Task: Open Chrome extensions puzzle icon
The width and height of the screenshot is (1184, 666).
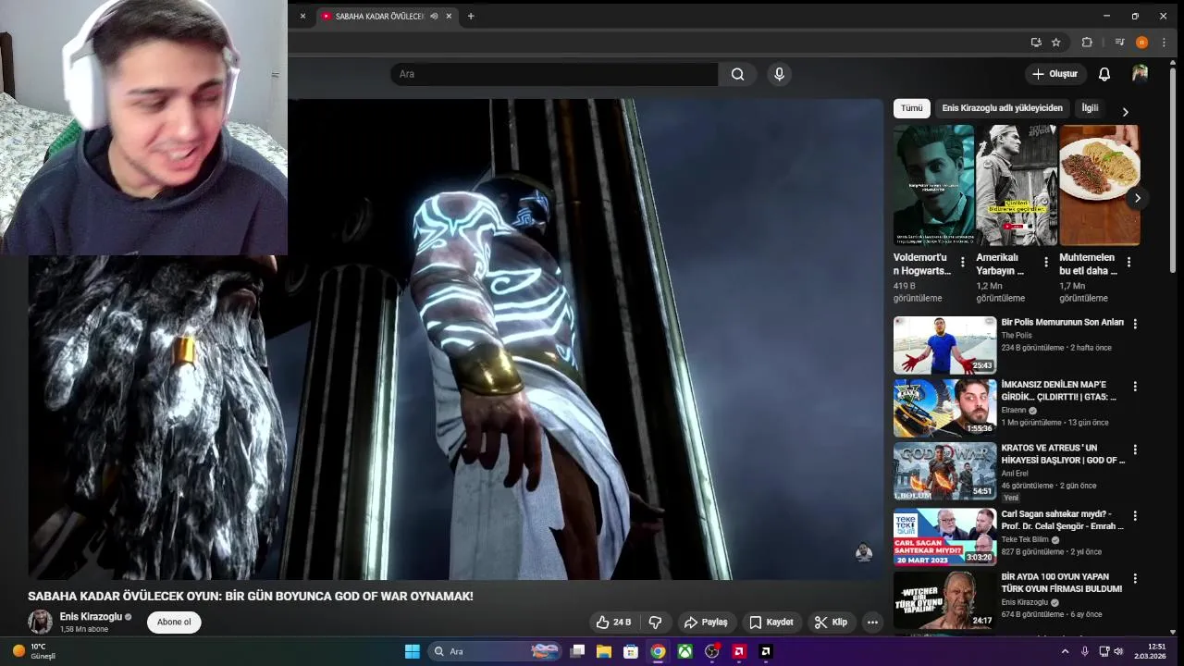Action: tap(1087, 42)
